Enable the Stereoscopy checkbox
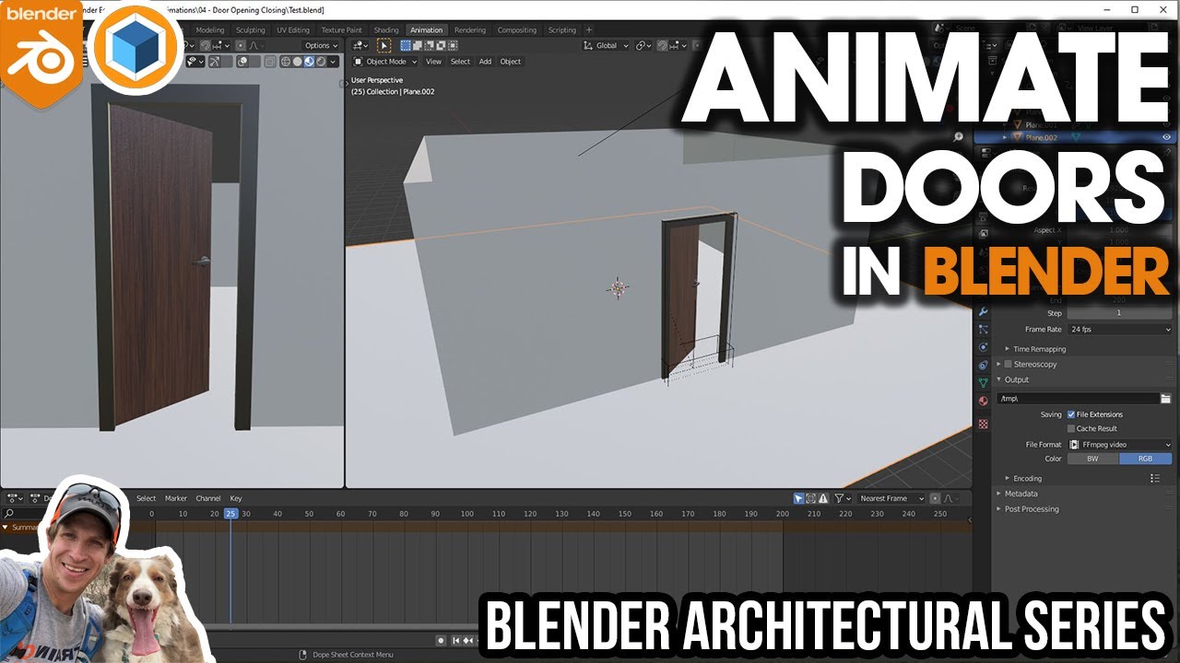The width and height of the screenshot is (1180, 663). 1009,365
